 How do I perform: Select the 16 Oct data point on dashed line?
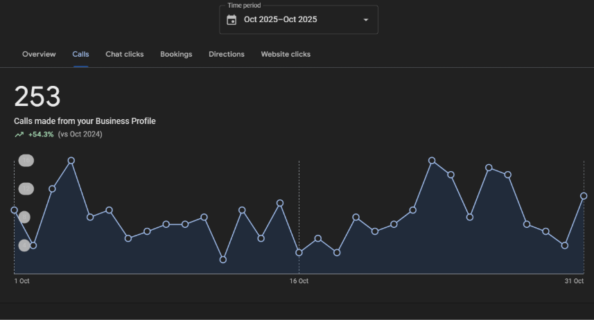(299, 253)
